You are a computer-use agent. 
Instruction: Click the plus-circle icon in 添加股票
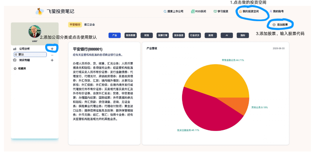coord(274,24)
